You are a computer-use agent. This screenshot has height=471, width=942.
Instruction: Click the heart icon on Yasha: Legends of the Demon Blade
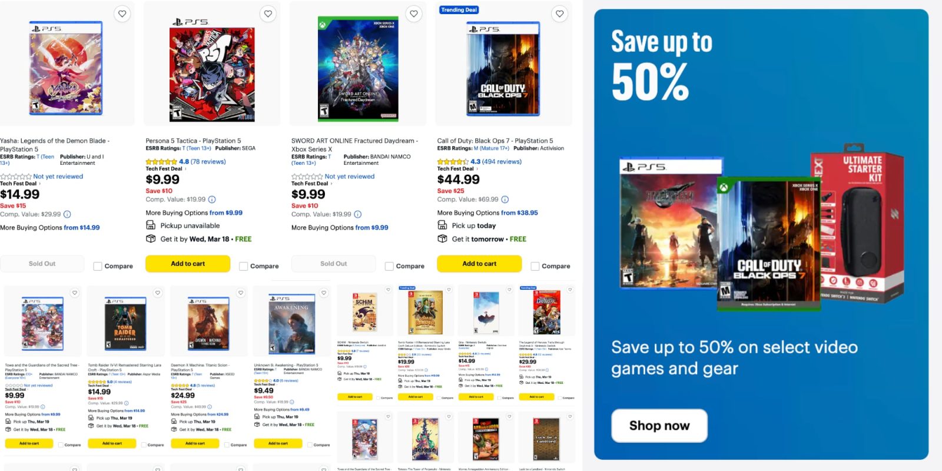coord(122,13)
